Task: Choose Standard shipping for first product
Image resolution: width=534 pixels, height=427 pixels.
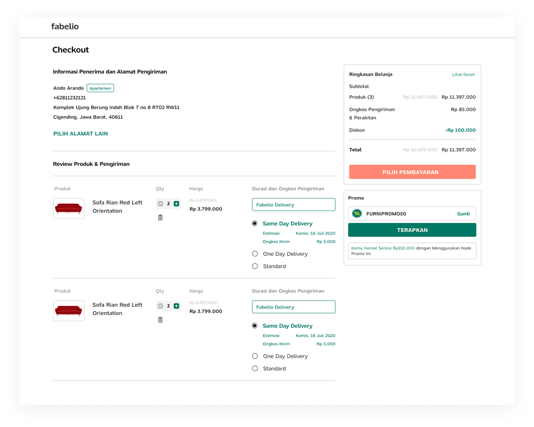Action: pos(255,266)
